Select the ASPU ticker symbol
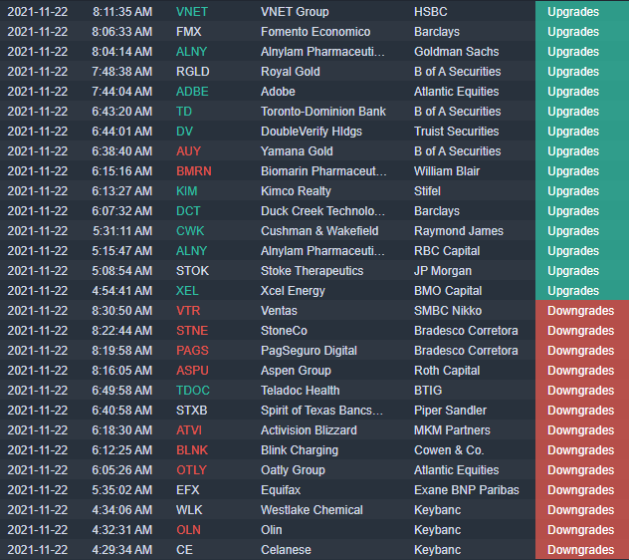629x560 pixels. click(192, 371)
